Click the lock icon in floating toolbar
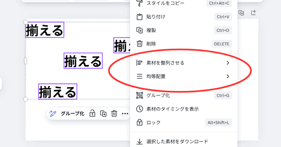 92,113
